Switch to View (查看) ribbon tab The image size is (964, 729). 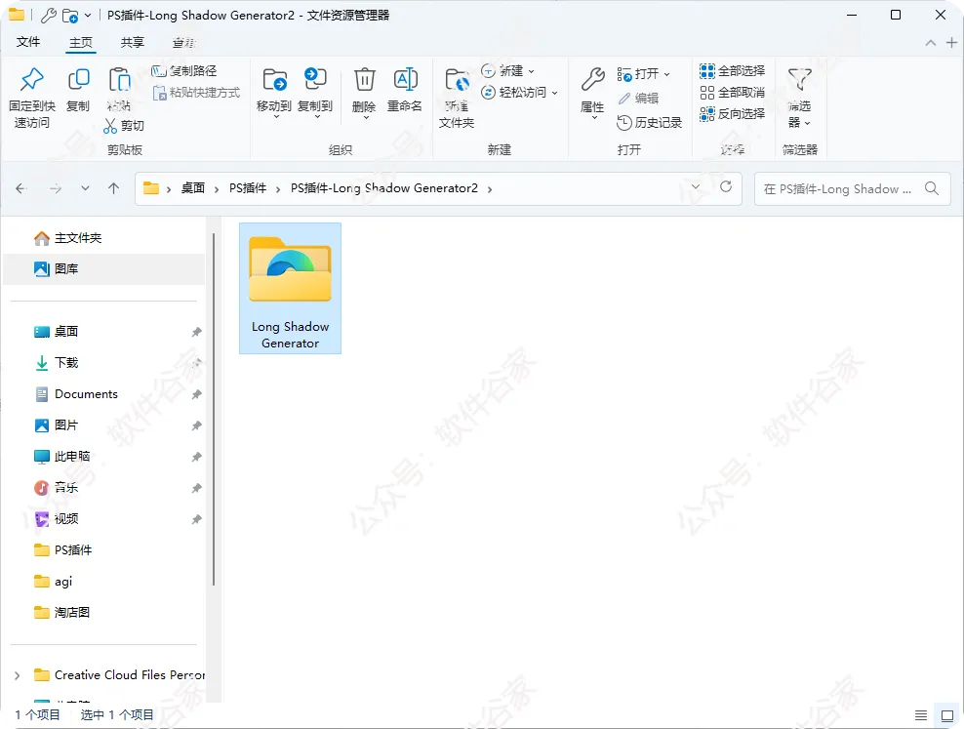coord(183,42)
